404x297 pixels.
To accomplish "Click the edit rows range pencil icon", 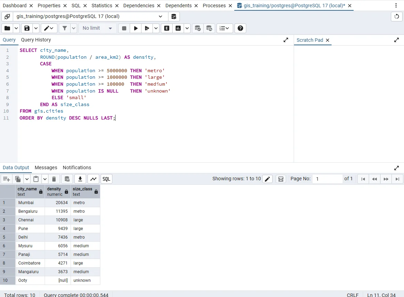I will coord(267,179).
